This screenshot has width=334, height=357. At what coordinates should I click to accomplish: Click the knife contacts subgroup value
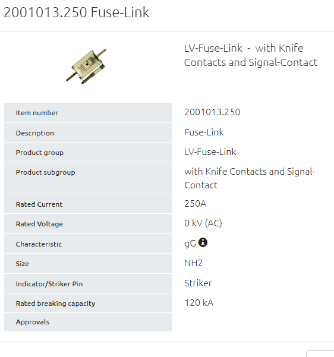tap(250, 178)
